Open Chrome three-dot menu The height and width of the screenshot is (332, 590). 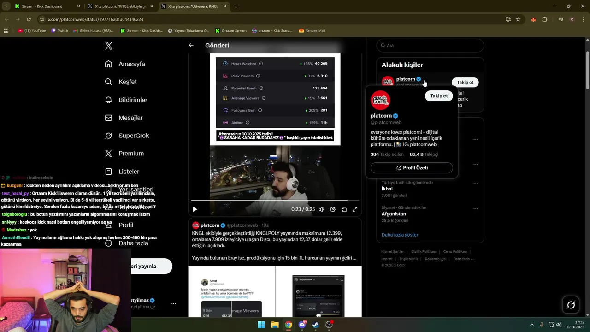coord(584,19)
